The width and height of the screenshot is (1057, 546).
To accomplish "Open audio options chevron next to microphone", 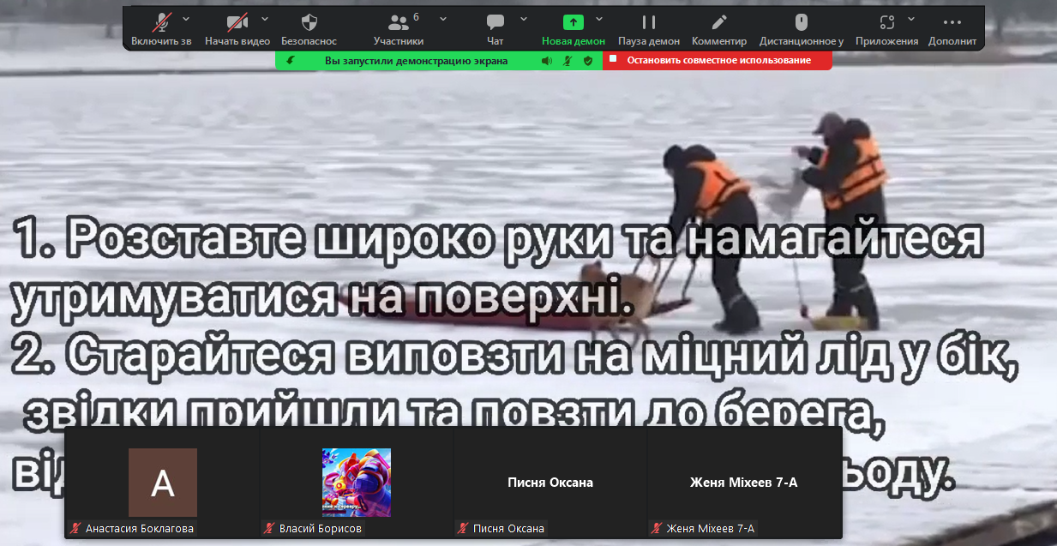I will 187,18.
